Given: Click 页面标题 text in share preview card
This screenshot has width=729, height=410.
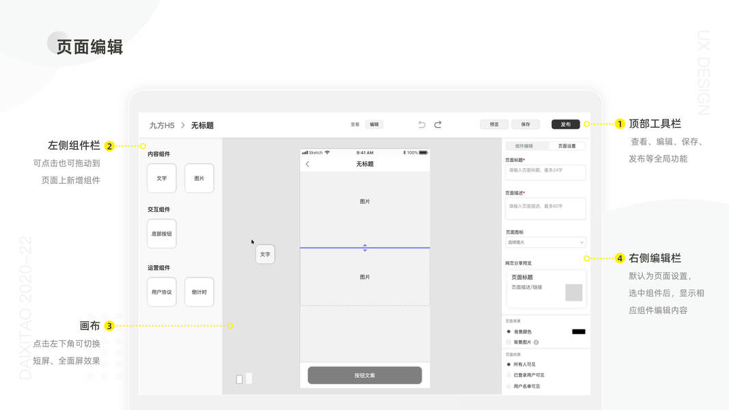Looking at the screenshot, I should (x=522, y=277).
